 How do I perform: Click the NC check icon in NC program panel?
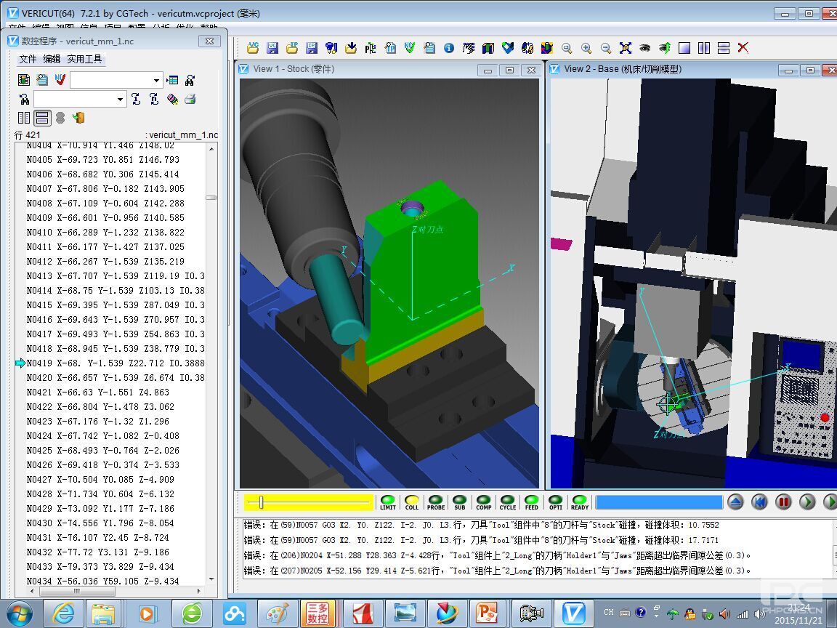(x=60, y=80)
